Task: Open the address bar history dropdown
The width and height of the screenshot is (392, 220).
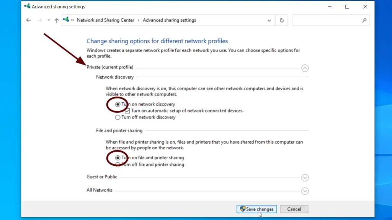Action: (269, 20)
